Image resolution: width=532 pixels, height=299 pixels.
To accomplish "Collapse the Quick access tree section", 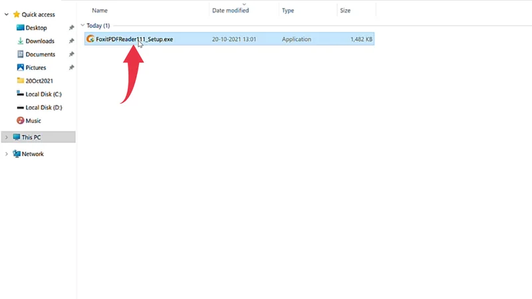I will (x=7, y=14).
